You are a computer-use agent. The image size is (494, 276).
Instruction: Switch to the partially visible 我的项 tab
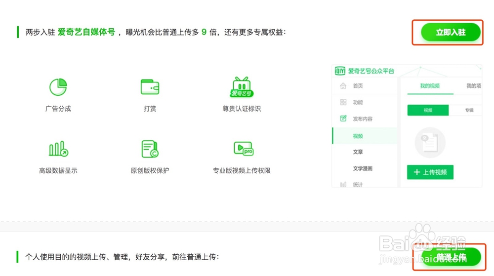474,85
